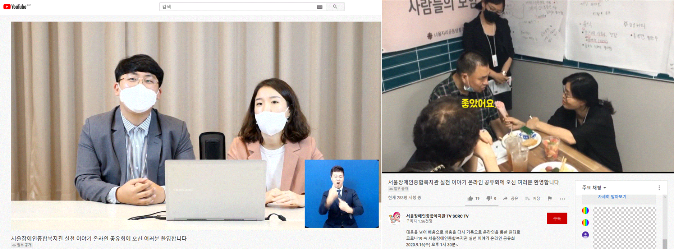
Task: Open the on-screen keyboard in search bar
Action: pos(319,7)
